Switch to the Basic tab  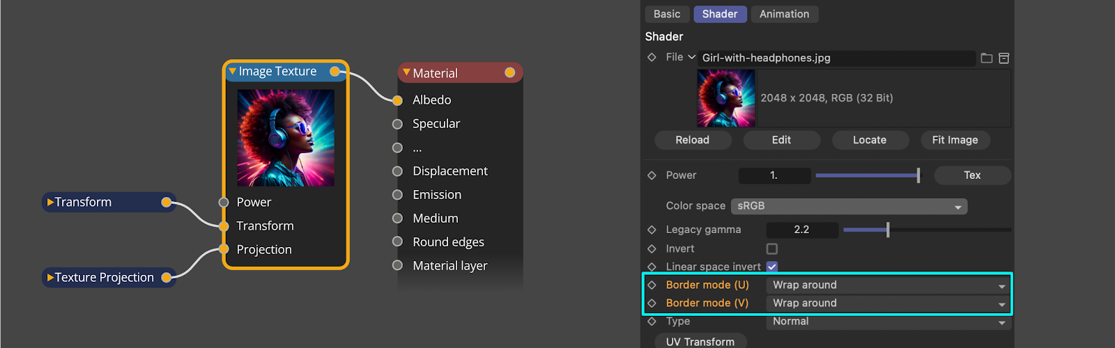click(667, 14)
